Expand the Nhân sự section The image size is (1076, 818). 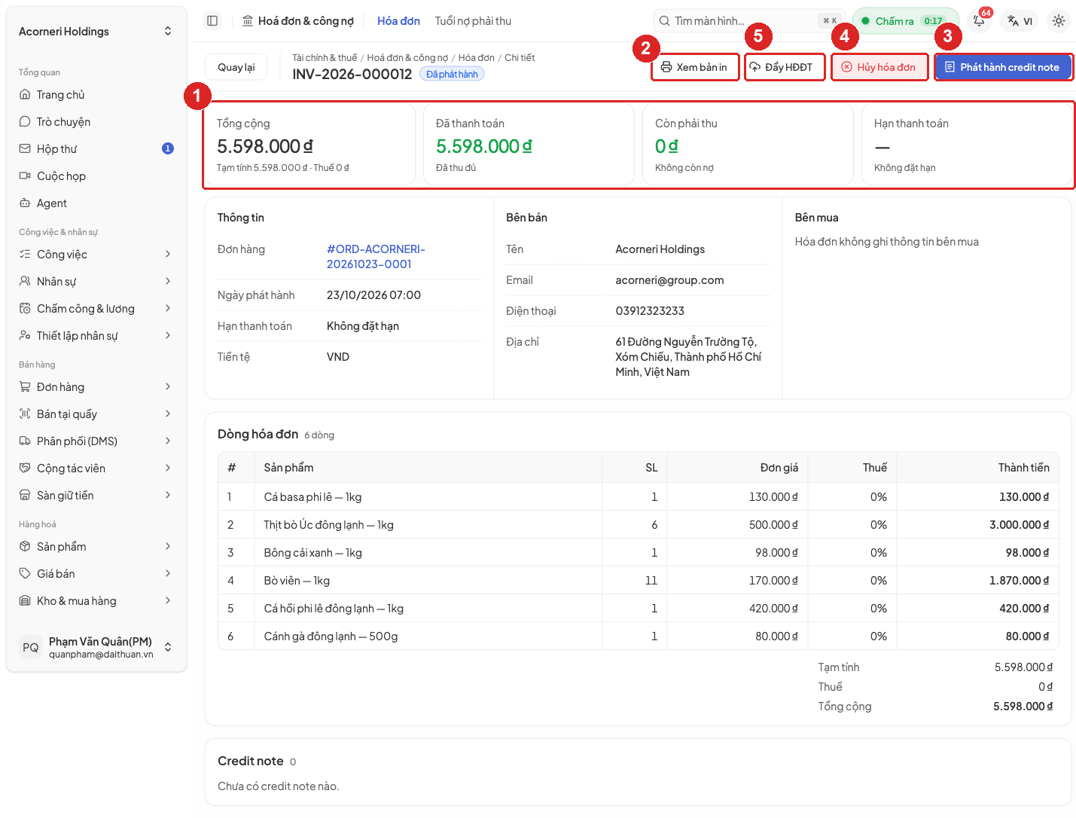96,282
